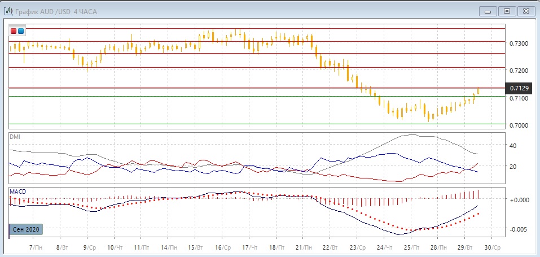
Task: Click the red square icon on chart
Action: click(14, 31)
